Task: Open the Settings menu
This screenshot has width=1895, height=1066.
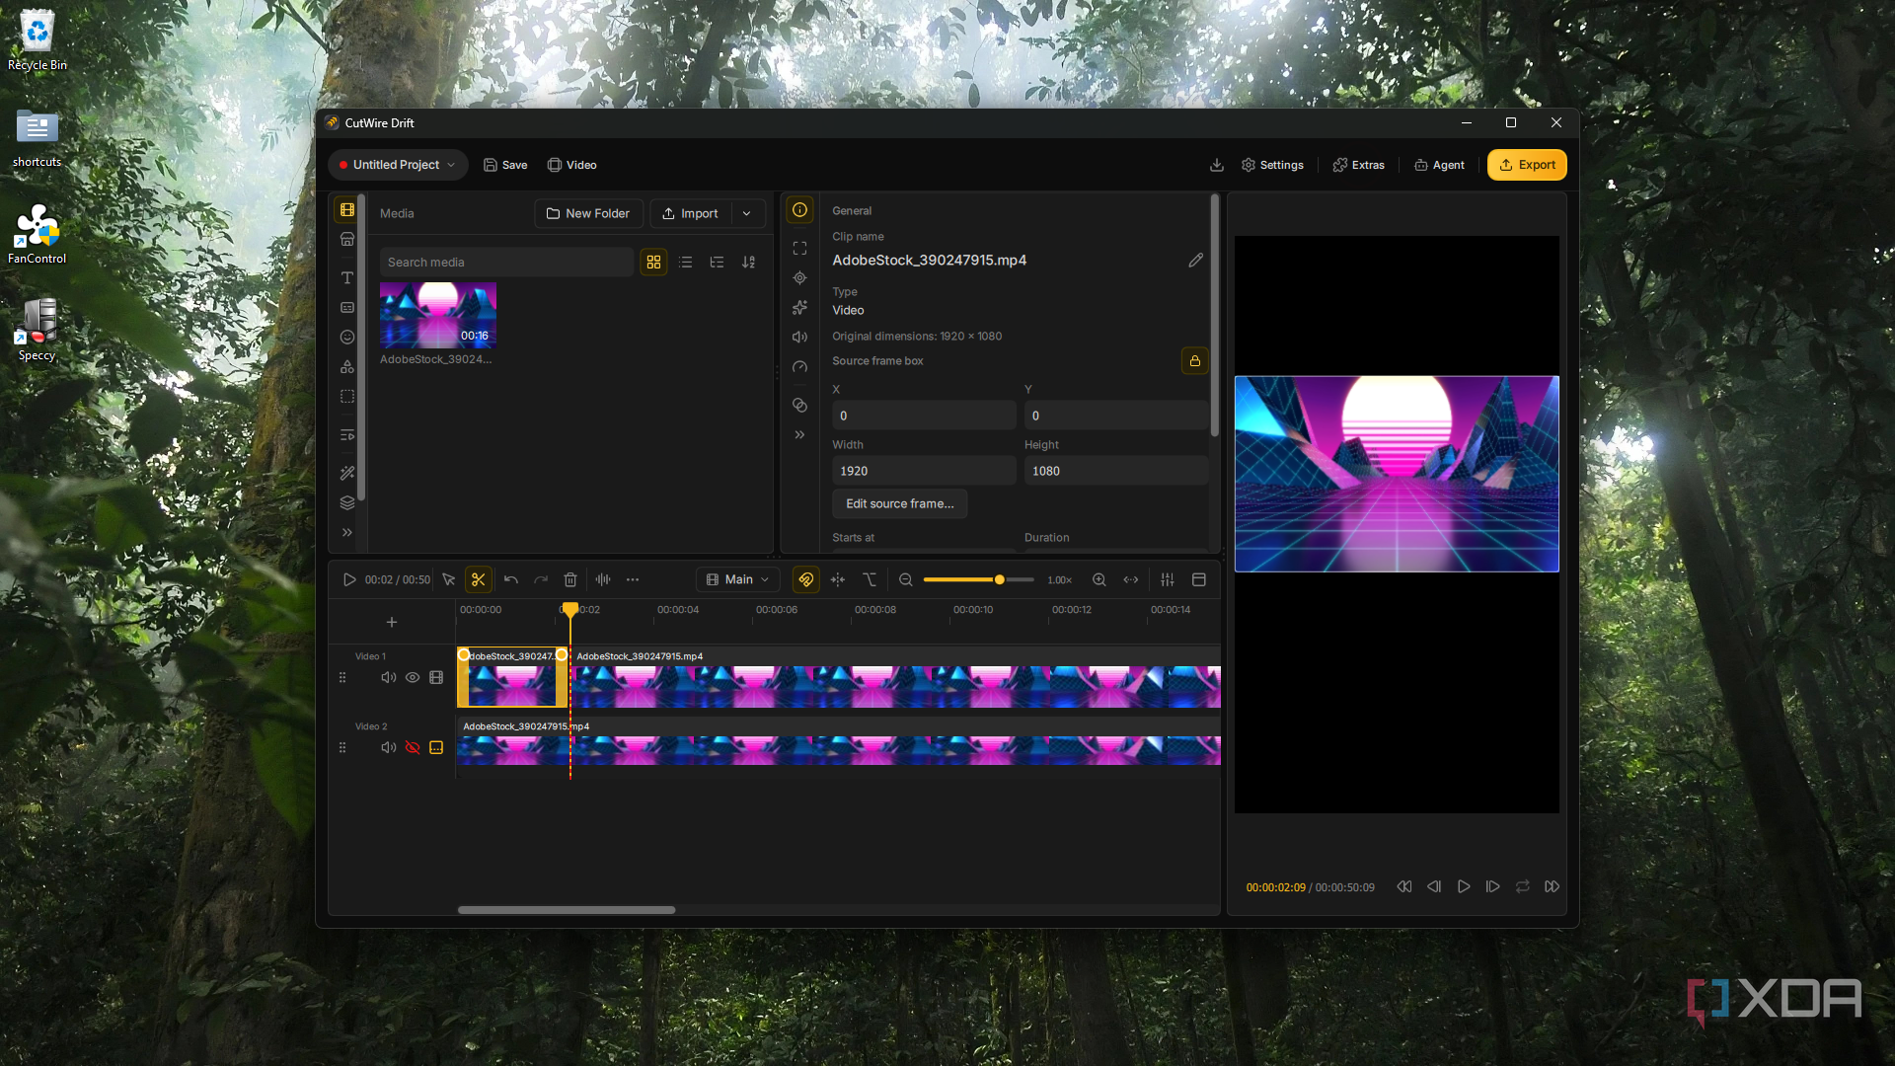Action: pyautogui.click(x=1272, y=165)
